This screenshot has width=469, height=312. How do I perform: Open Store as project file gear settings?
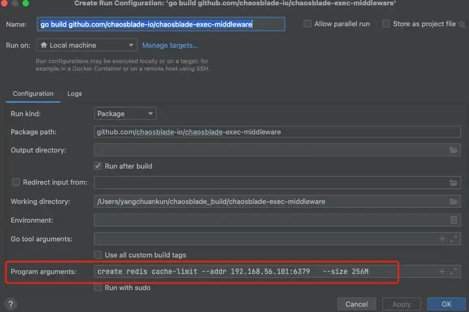click(462, 24)
